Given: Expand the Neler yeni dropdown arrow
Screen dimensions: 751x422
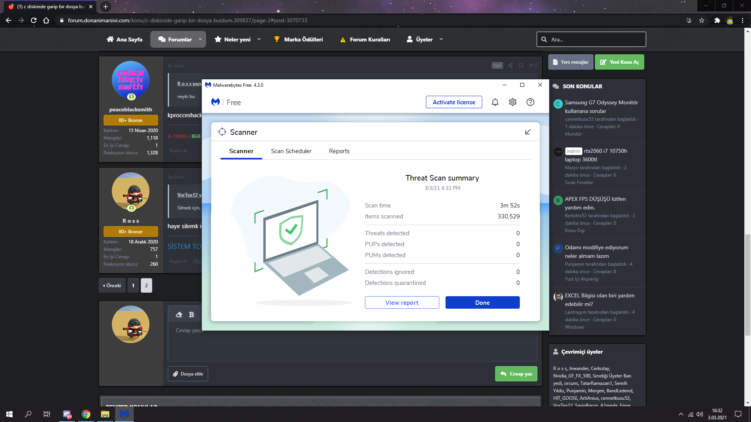Looking at the screenshot, I should point(259,39).
